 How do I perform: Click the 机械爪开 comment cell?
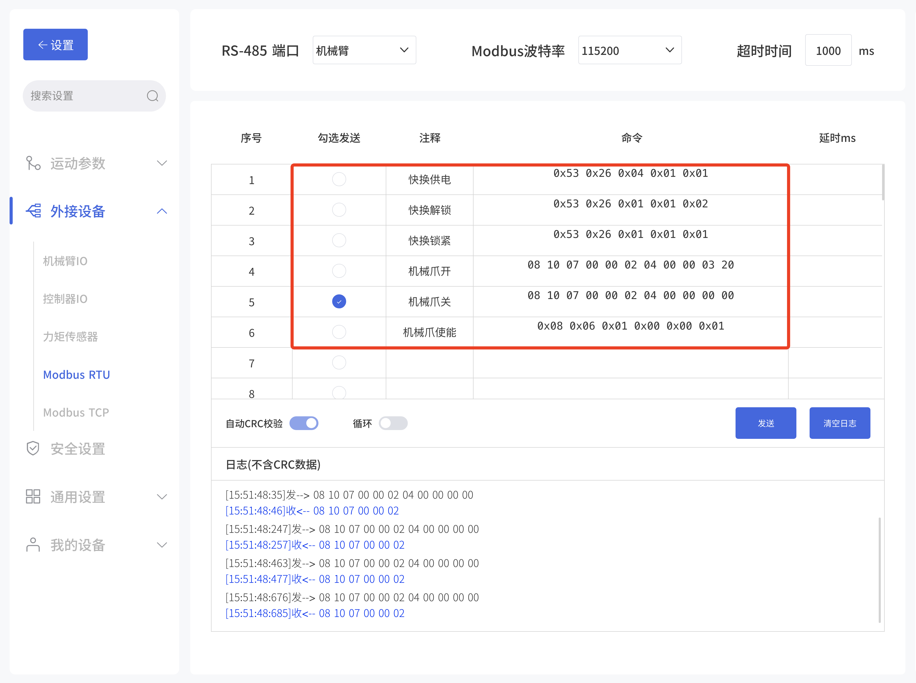tap(430, 271)
